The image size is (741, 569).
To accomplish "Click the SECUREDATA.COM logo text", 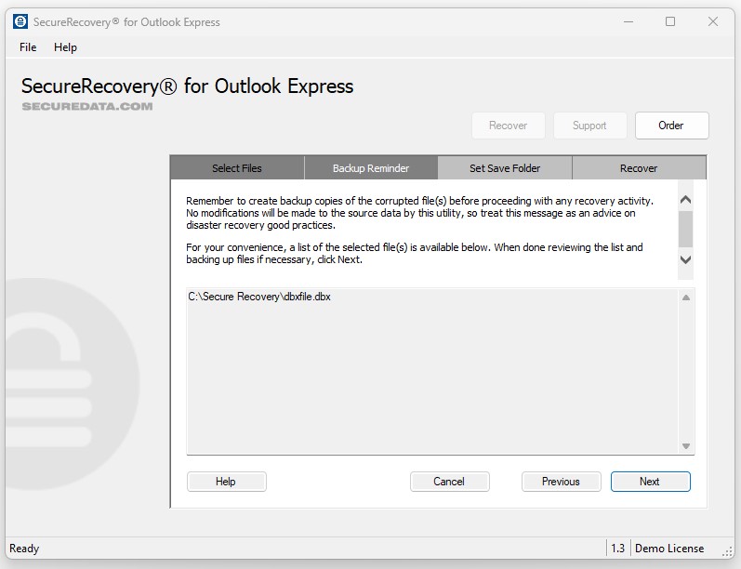I will tap(87, 107).
